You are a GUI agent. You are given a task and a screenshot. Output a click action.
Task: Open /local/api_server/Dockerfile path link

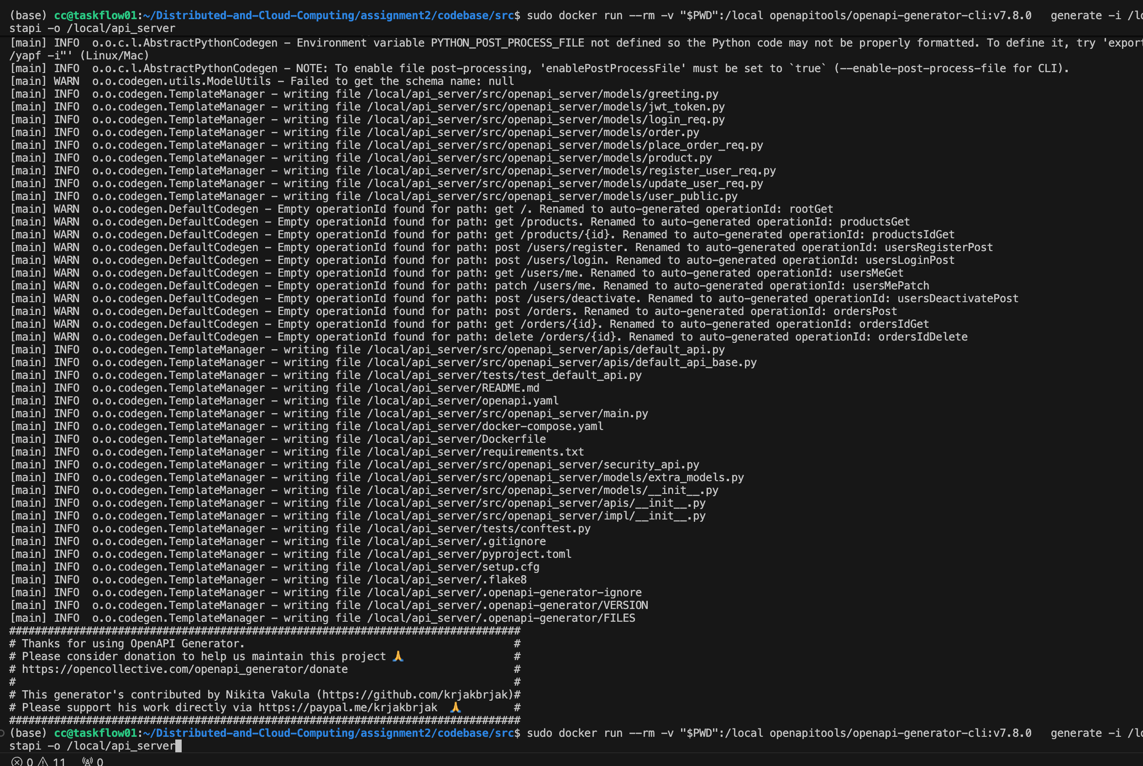point(456,439)
